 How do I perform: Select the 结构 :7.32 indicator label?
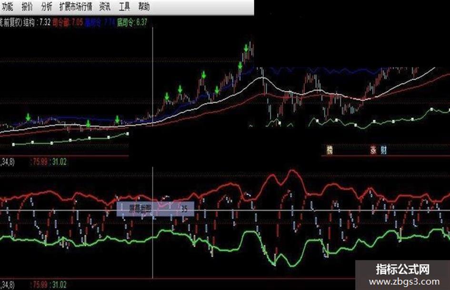(37, 22)
